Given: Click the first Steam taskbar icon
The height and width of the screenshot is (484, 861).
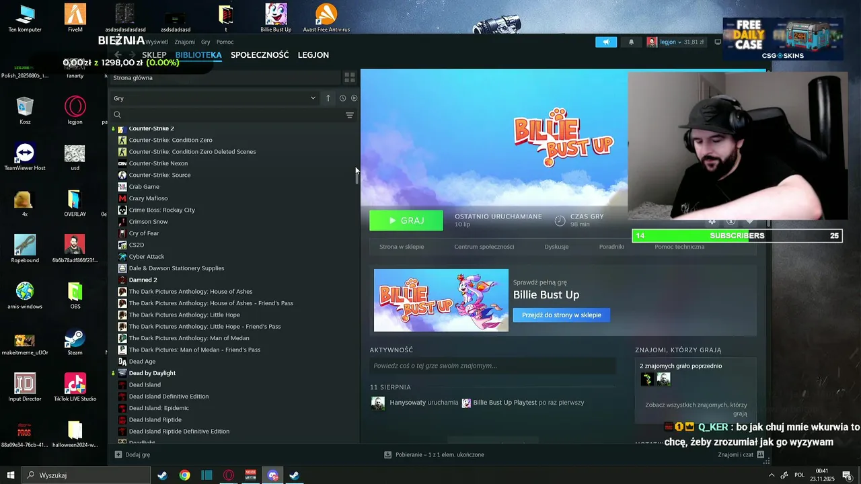Looking at the screenshot, I should click(x=162, y=475).
